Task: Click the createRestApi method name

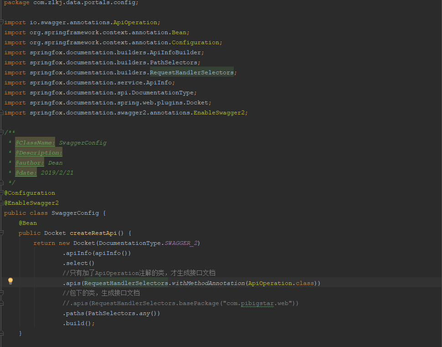Action: pyautogui.click(x=93, y=233)
